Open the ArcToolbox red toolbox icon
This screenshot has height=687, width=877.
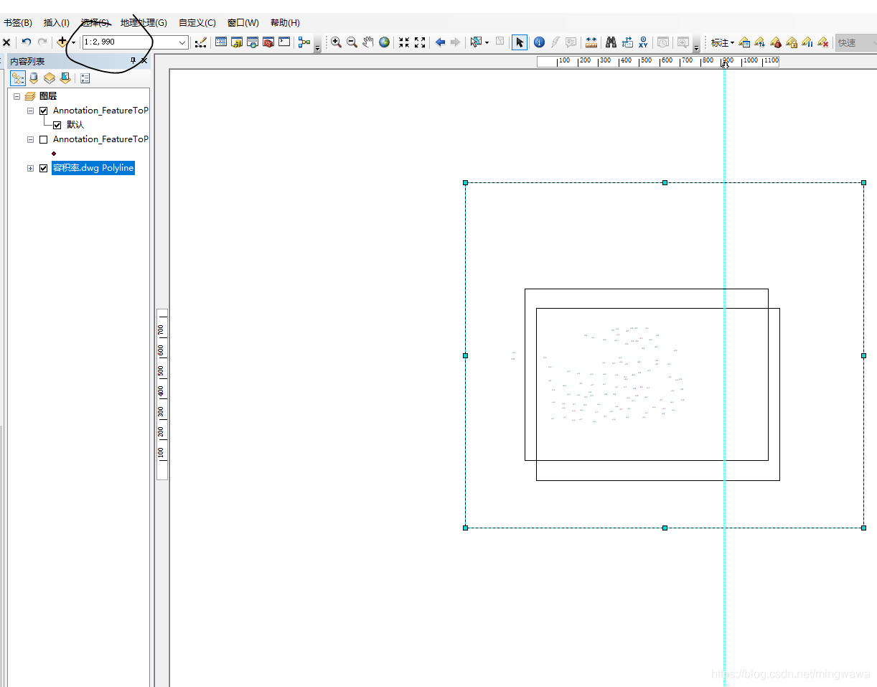tap(268, 42)
